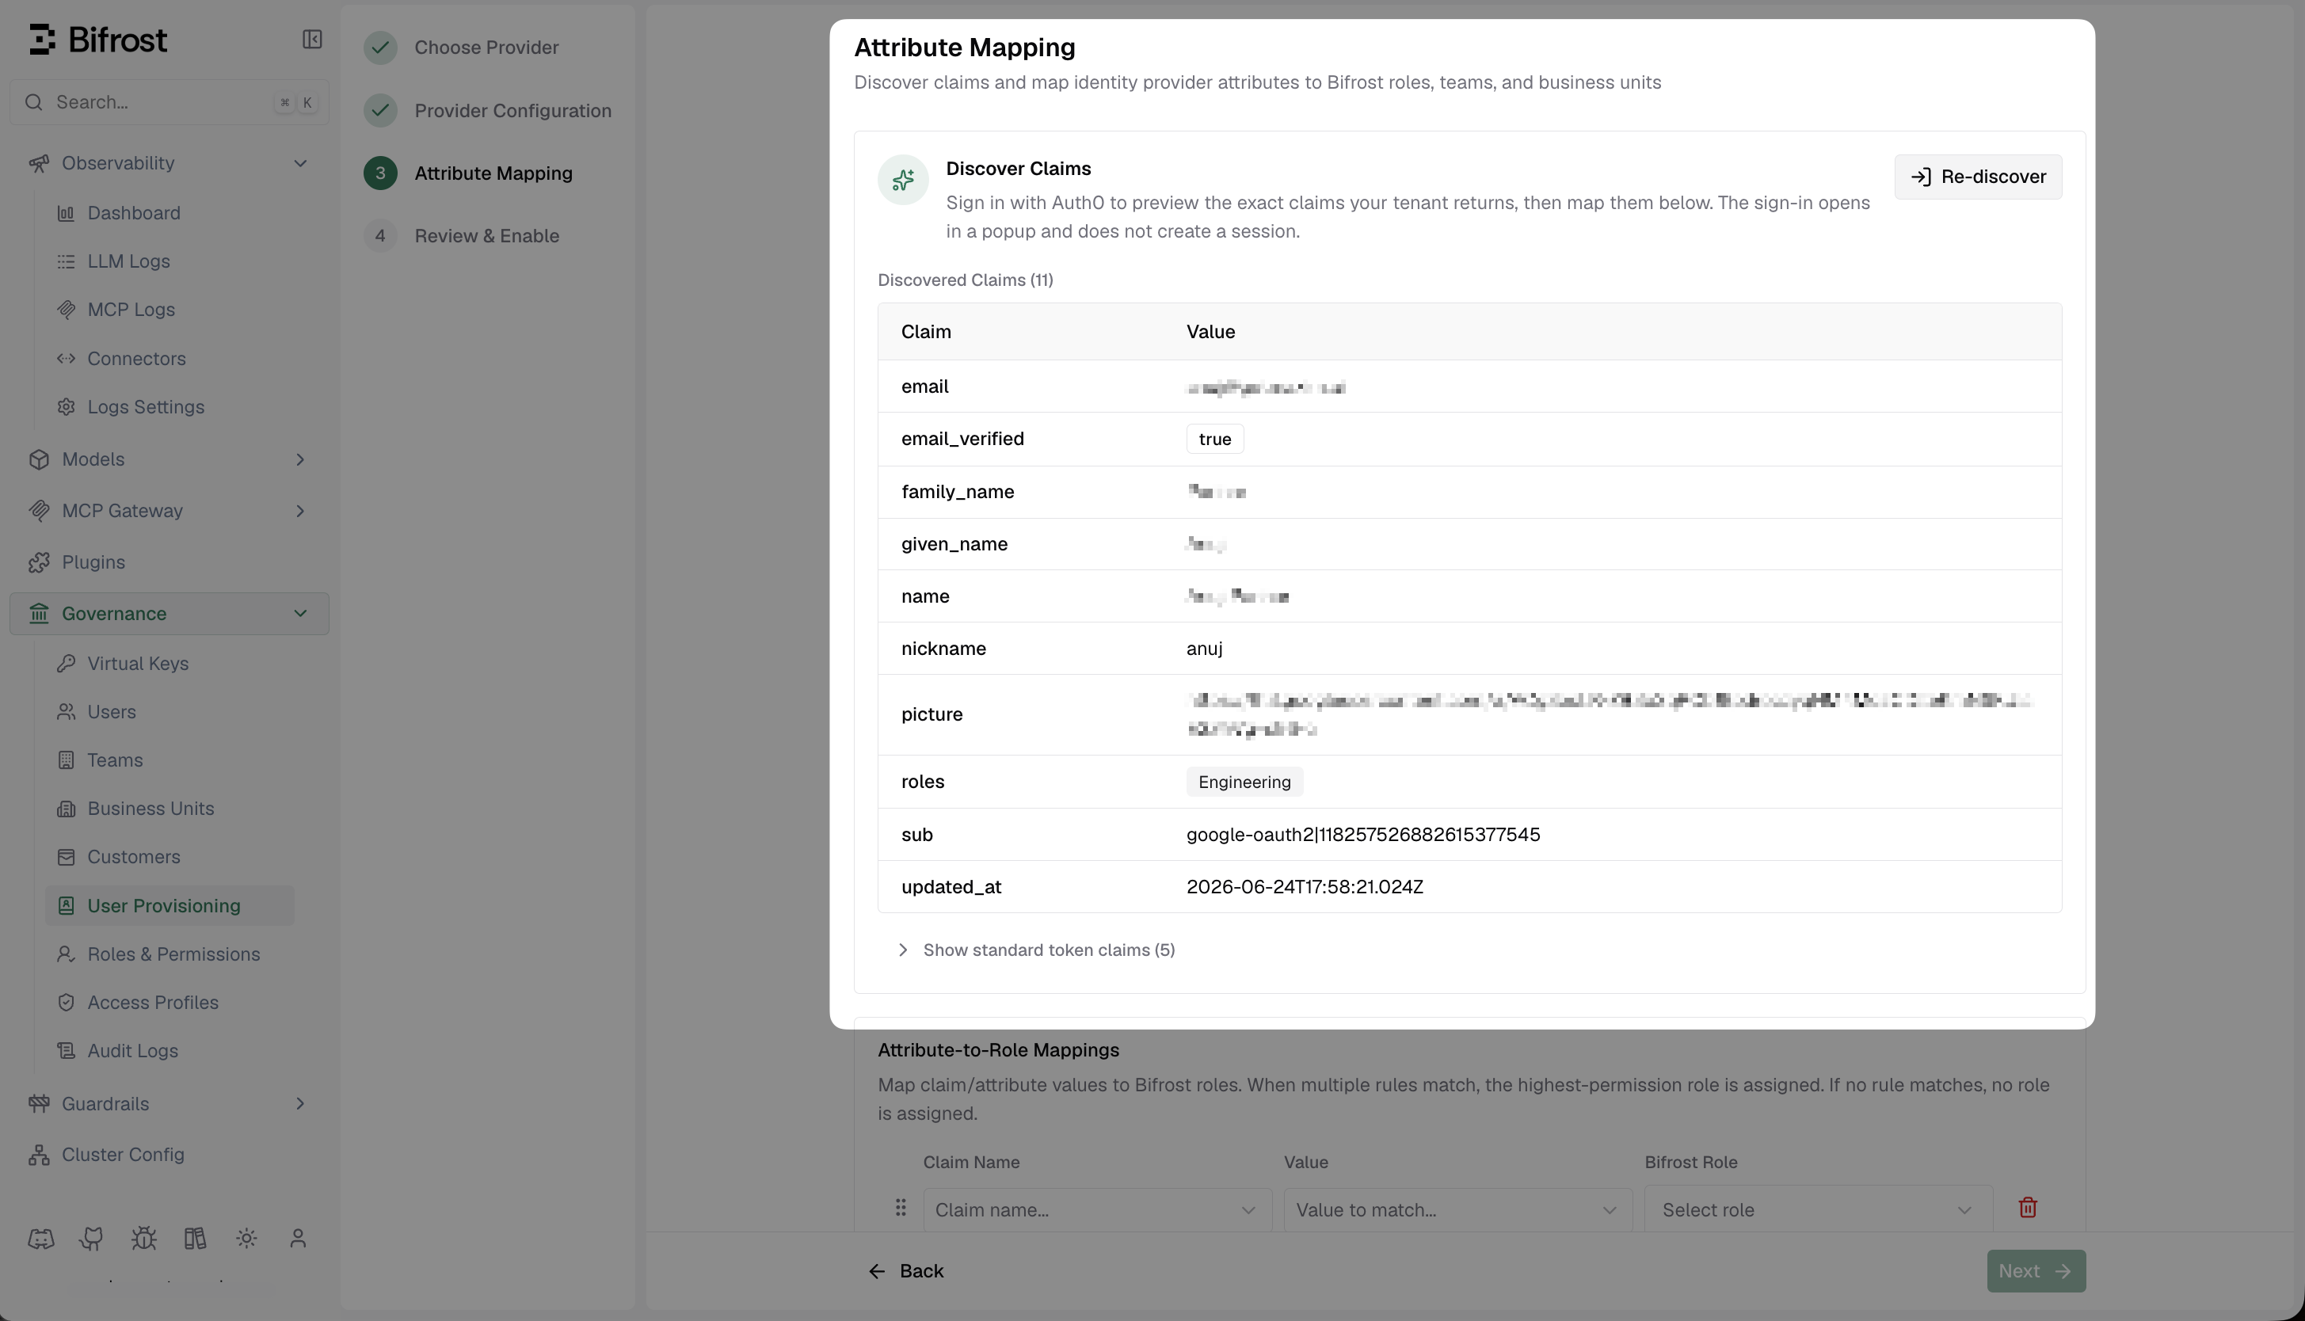Collapse the Observability section chevron
2305x1321 pixels.
coord(300,163)
